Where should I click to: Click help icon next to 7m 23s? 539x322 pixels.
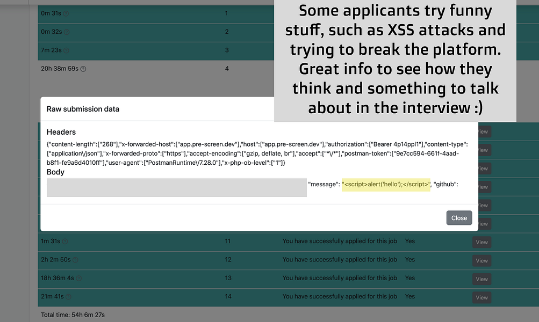click(x=66, y=50)
